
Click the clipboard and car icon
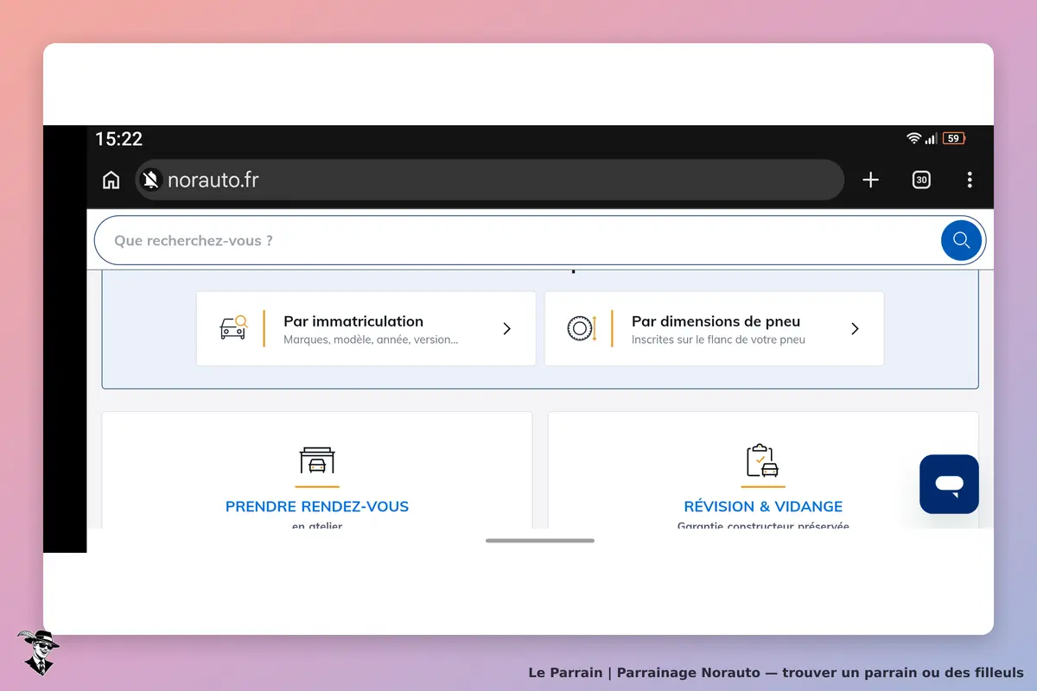click(762, 460)
